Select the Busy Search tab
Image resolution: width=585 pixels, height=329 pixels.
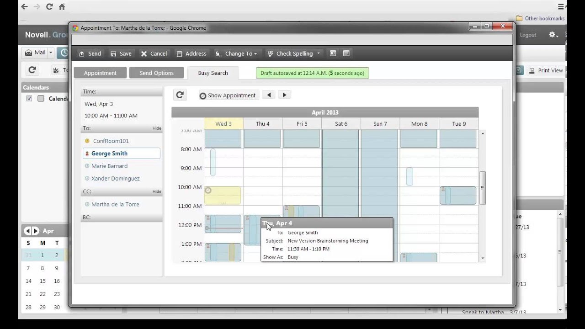(x=213, y=73)
